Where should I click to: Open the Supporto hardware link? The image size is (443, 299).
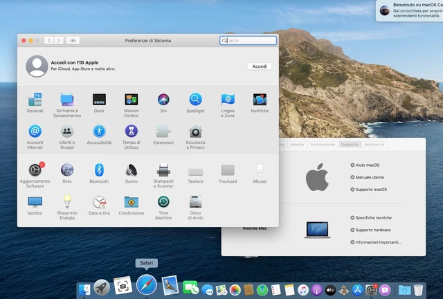pos(371,230)
